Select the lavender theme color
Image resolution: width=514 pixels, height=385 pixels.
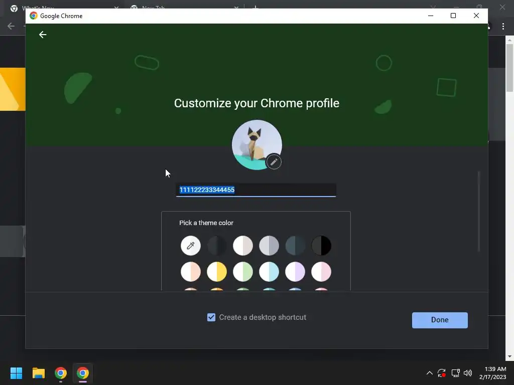(x=295, y=271)
